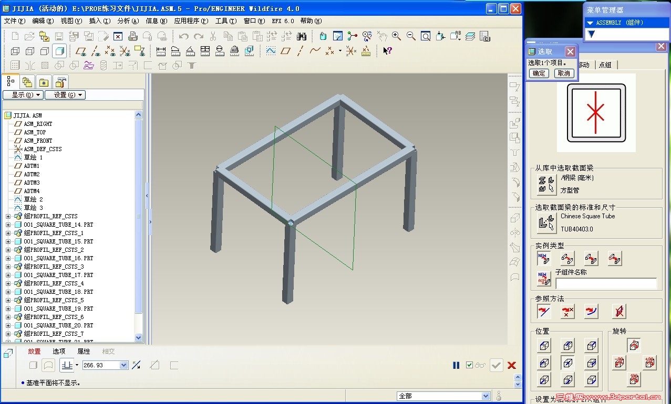The image size is (671, 404).
Task: Open the offset value 266.93 dropdown
Action: pyautogui.click(x=124, y=365)
